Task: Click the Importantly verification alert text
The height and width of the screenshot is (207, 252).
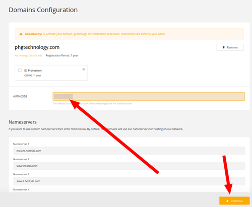Action: 95,34
